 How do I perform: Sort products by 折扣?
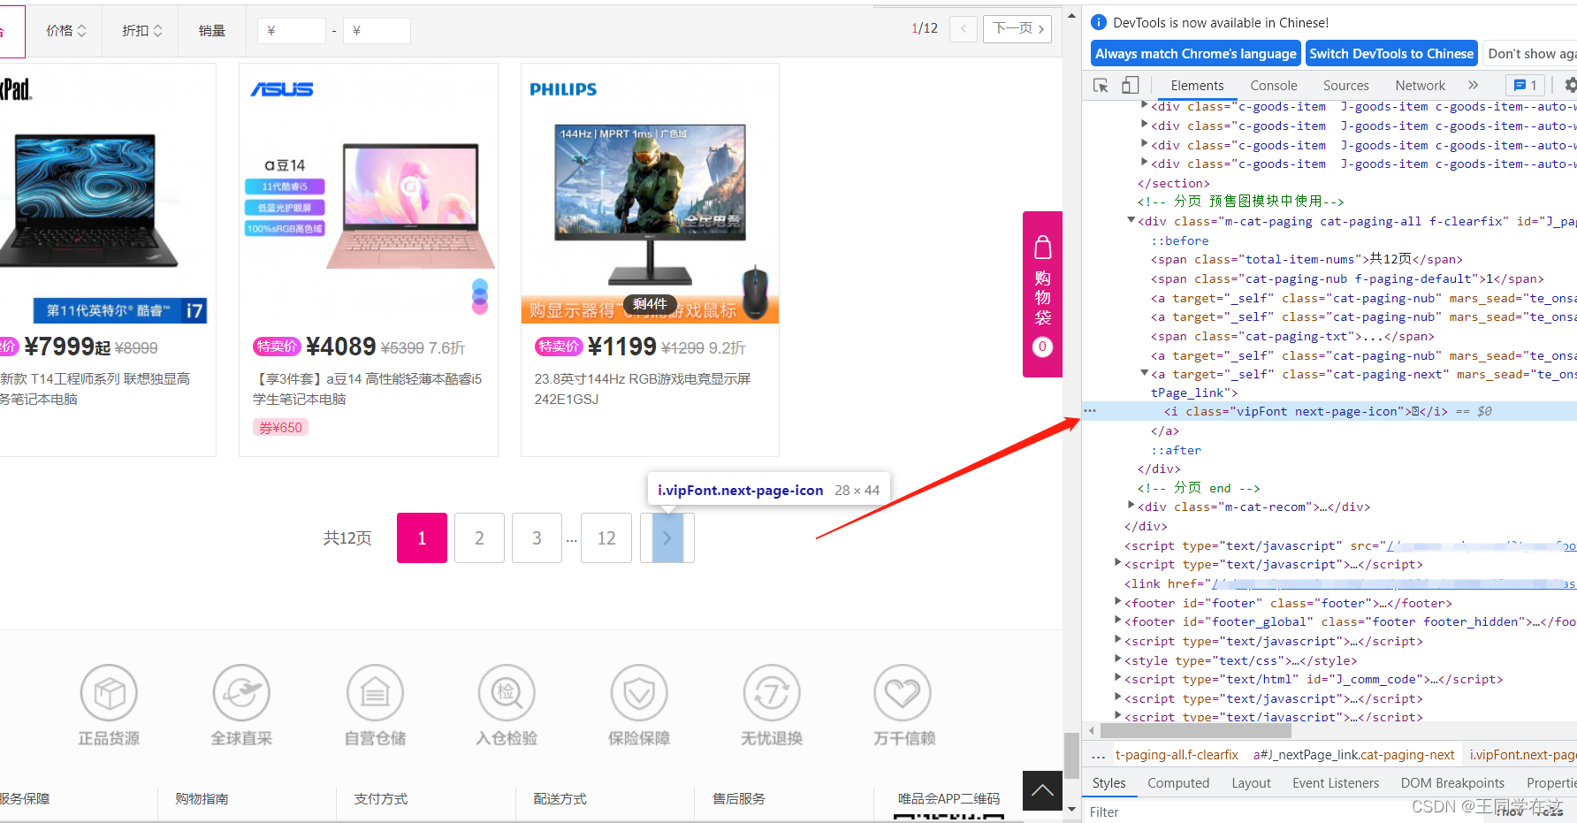[x=141, y=30]
